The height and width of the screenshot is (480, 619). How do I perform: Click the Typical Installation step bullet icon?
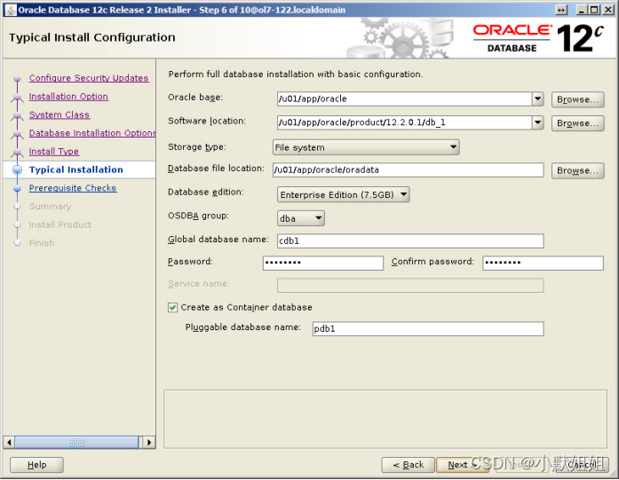coord(18,170)
